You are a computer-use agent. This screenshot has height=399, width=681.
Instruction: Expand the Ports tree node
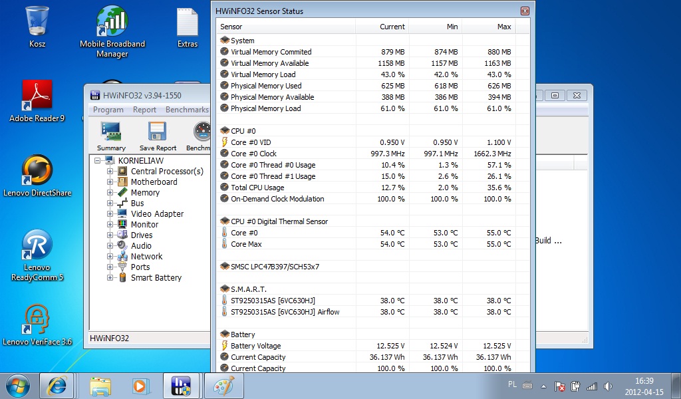coord(110,267)
